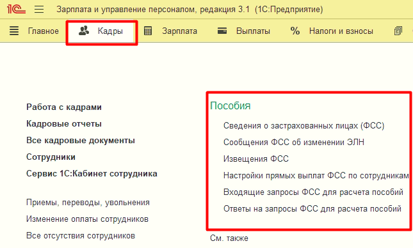Open Кадровые отчеты
The height and width of the screenshot is (248, 413).
click(64, 123)
